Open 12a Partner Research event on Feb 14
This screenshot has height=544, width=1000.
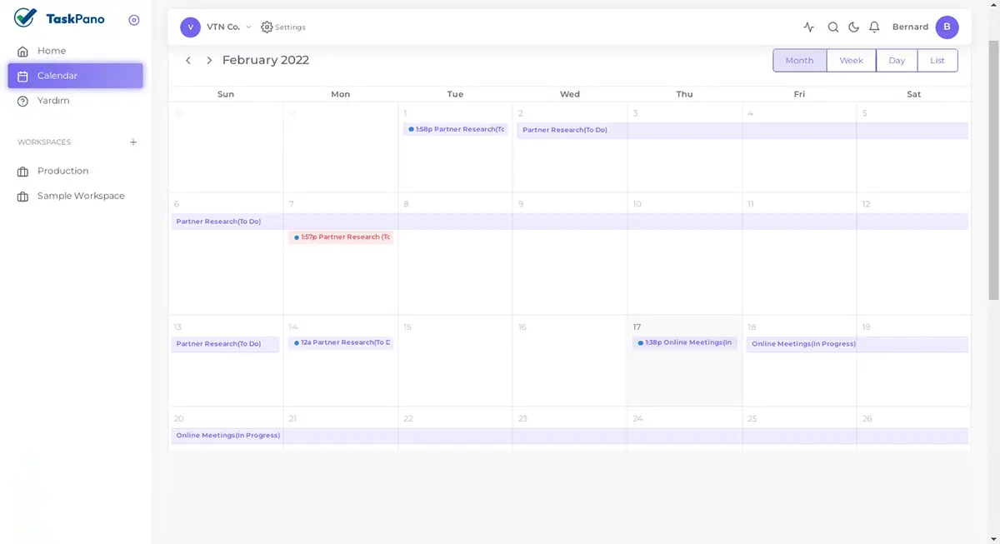pyautogui.click(x=340, y=343)
